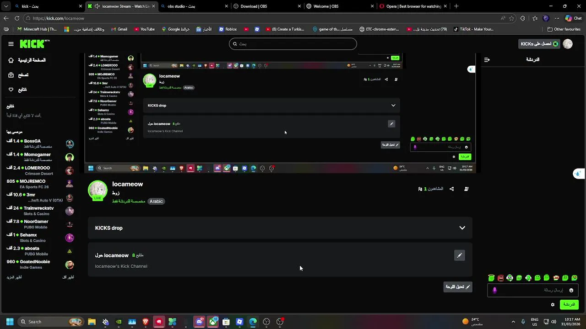
Task: Click the Arabic language tag
Action: (x=156, y=201)
